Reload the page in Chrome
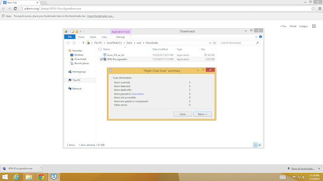This screenshot has height=181, width=323. tap(15, 9)
